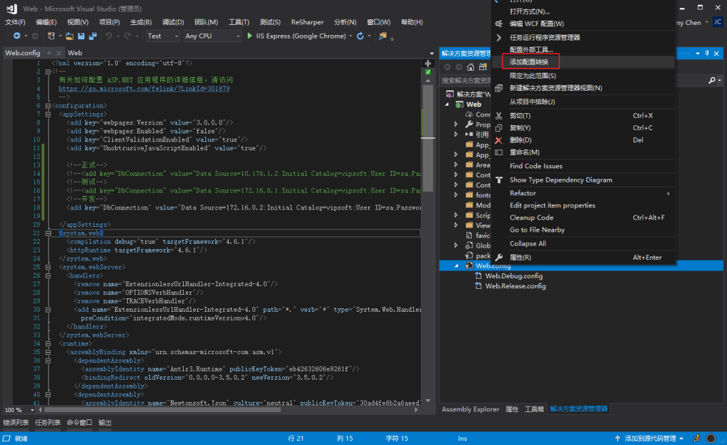Click the Forward arrow in Solution Explorer toolbar
727x445 pixels.
(x=459, y=67)
